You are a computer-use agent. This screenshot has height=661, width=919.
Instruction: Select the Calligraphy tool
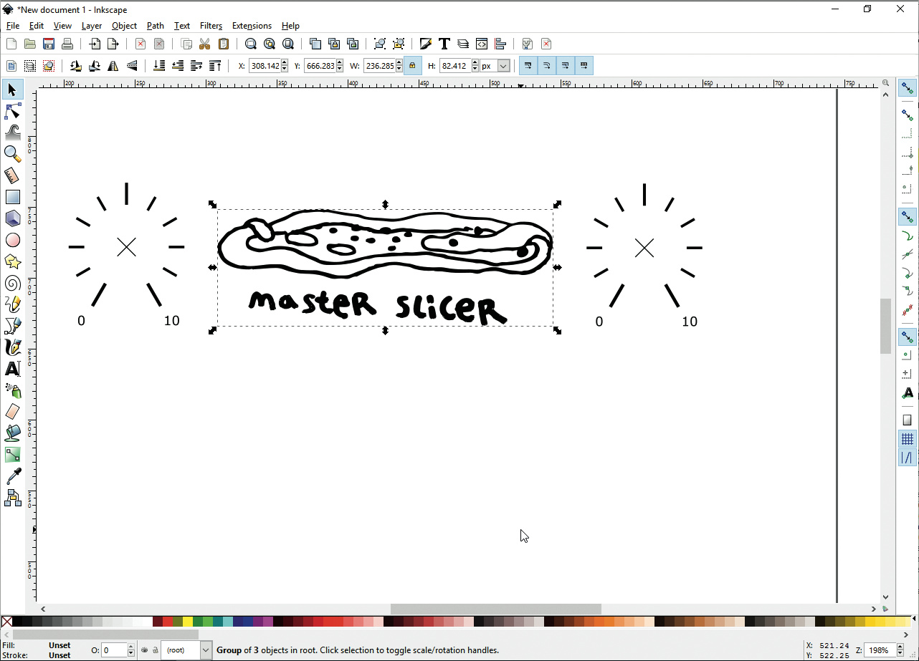13,347
